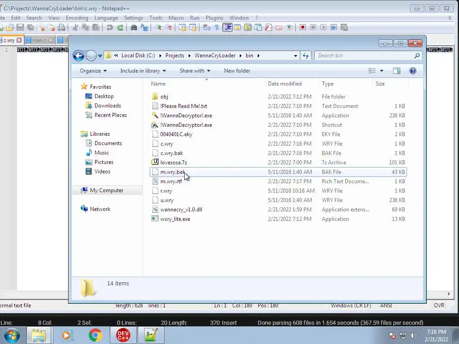Screen dimensions: 459x344
Task: Switch to the main.c tab
Action: (39, 40)
